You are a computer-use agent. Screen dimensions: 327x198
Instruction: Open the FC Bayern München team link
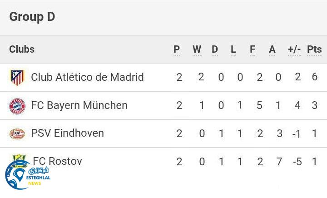click(79, 106)
